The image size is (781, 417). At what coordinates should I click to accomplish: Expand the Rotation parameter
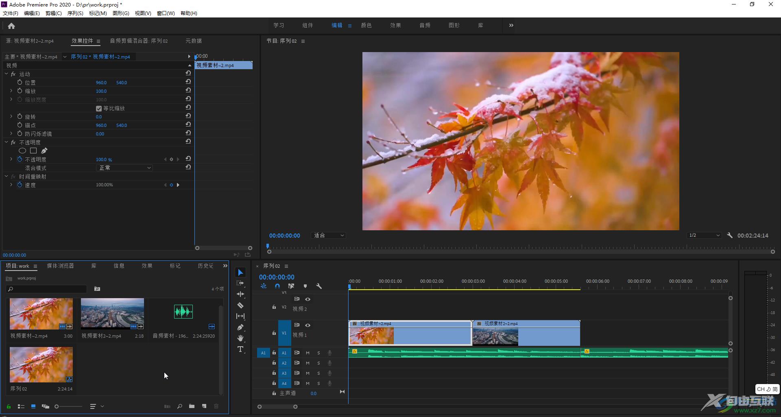point(11,116)
